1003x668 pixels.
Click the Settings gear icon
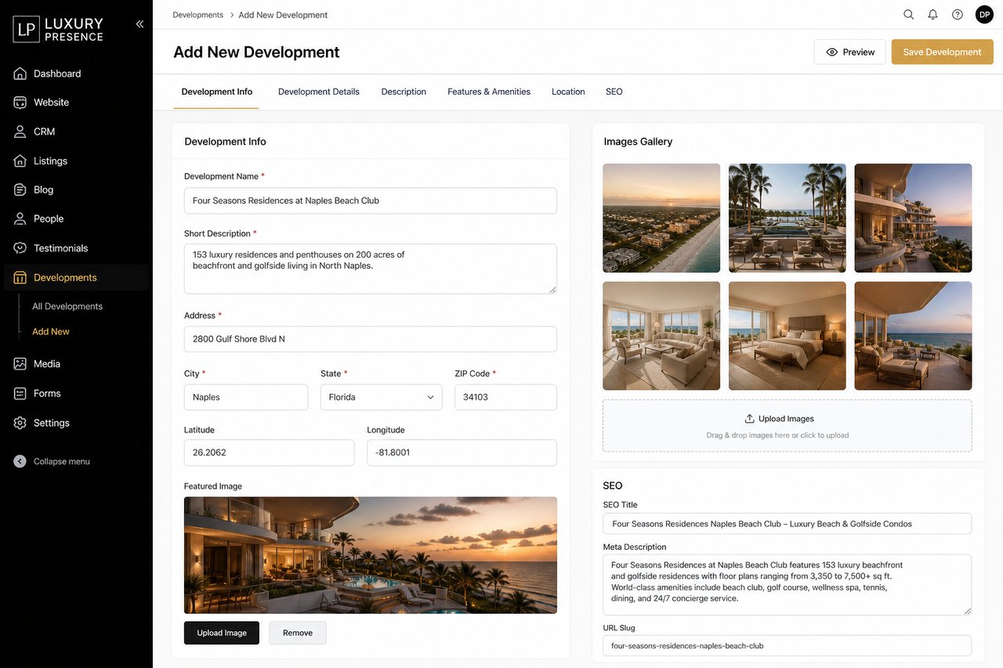click(20, 423)
